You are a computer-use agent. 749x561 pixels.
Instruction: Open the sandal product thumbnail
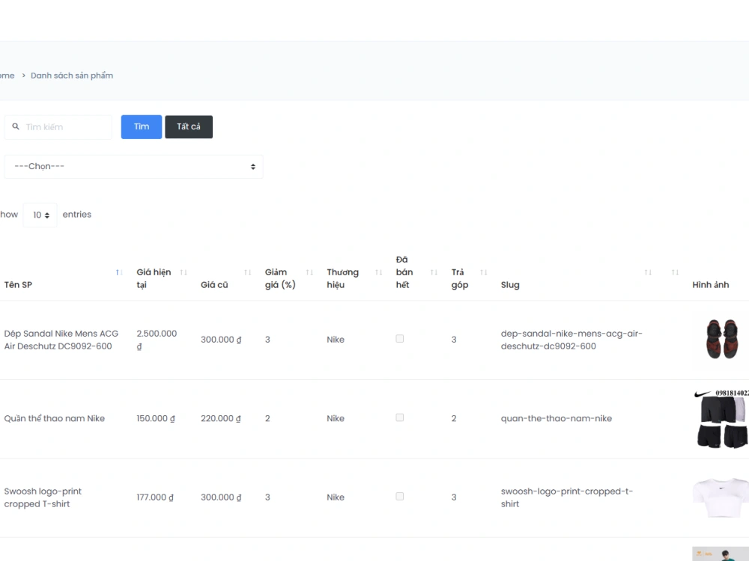(722, 339)
